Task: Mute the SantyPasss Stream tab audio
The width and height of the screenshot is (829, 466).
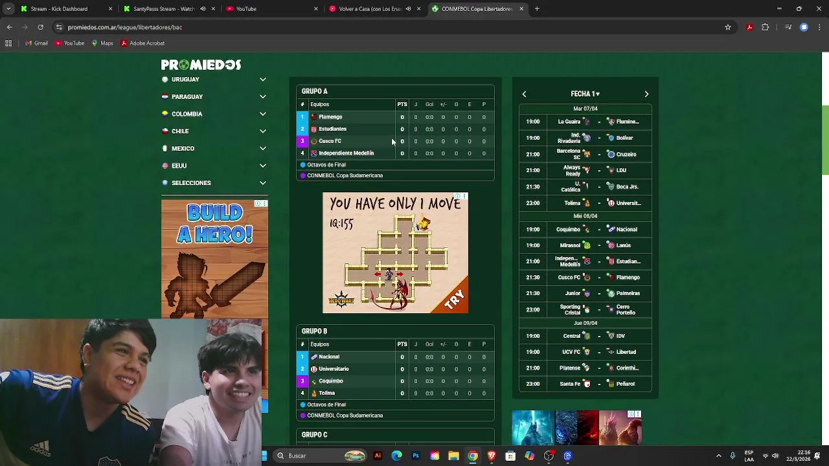Action: pyautogui.click(x=203, y=9)
